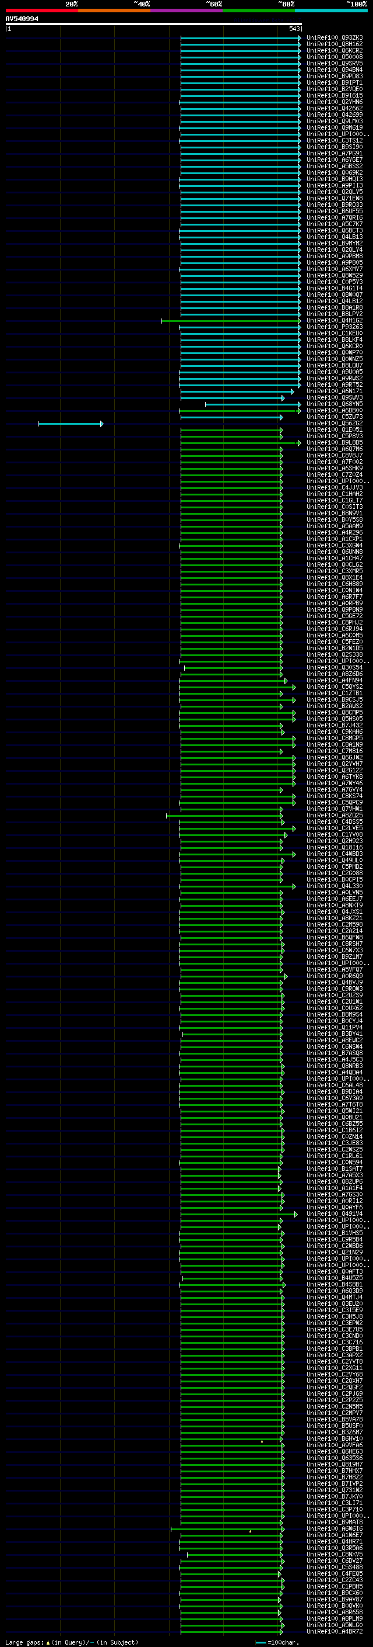Screen dimensions: 373x1647
Task: Open hit UniRef100_C3TS12
Action: [334, 141]
